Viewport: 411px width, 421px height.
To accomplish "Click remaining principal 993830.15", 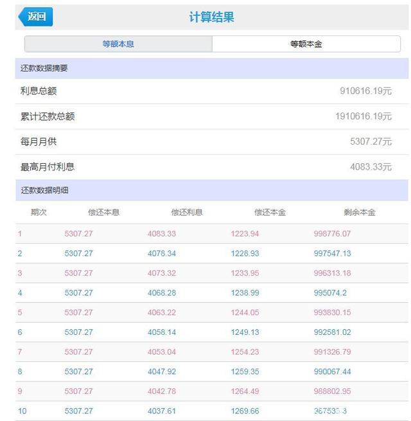I will pos(333,312).
